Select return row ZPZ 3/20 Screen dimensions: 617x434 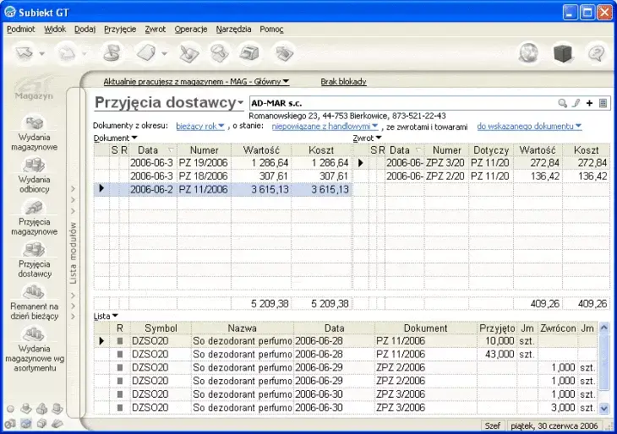pyautogui.click(x=482, y=163)
